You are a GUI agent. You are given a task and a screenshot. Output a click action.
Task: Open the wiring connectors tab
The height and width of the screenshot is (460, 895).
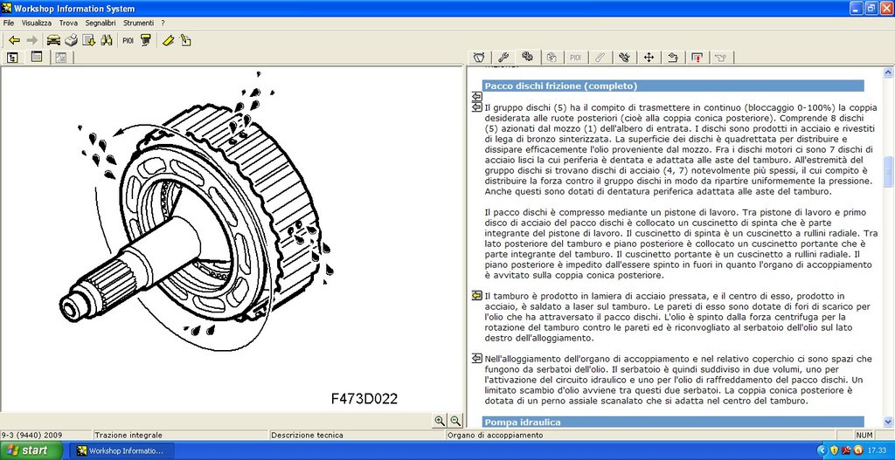coord(624,57)
